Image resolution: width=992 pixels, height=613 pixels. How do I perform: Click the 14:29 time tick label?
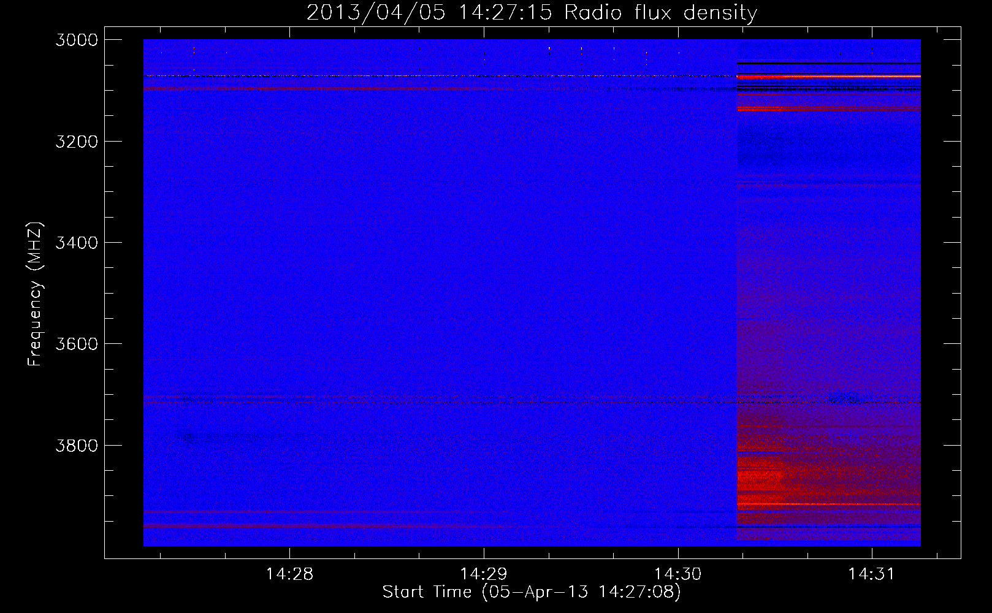[x=484, y=574]
